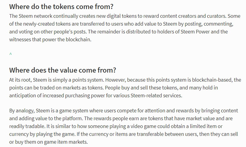The width and height of the screenshot is (246, 147).
Task: Click the paragraph starting 'The Steem network continually'
Action: tap(125, 28)
